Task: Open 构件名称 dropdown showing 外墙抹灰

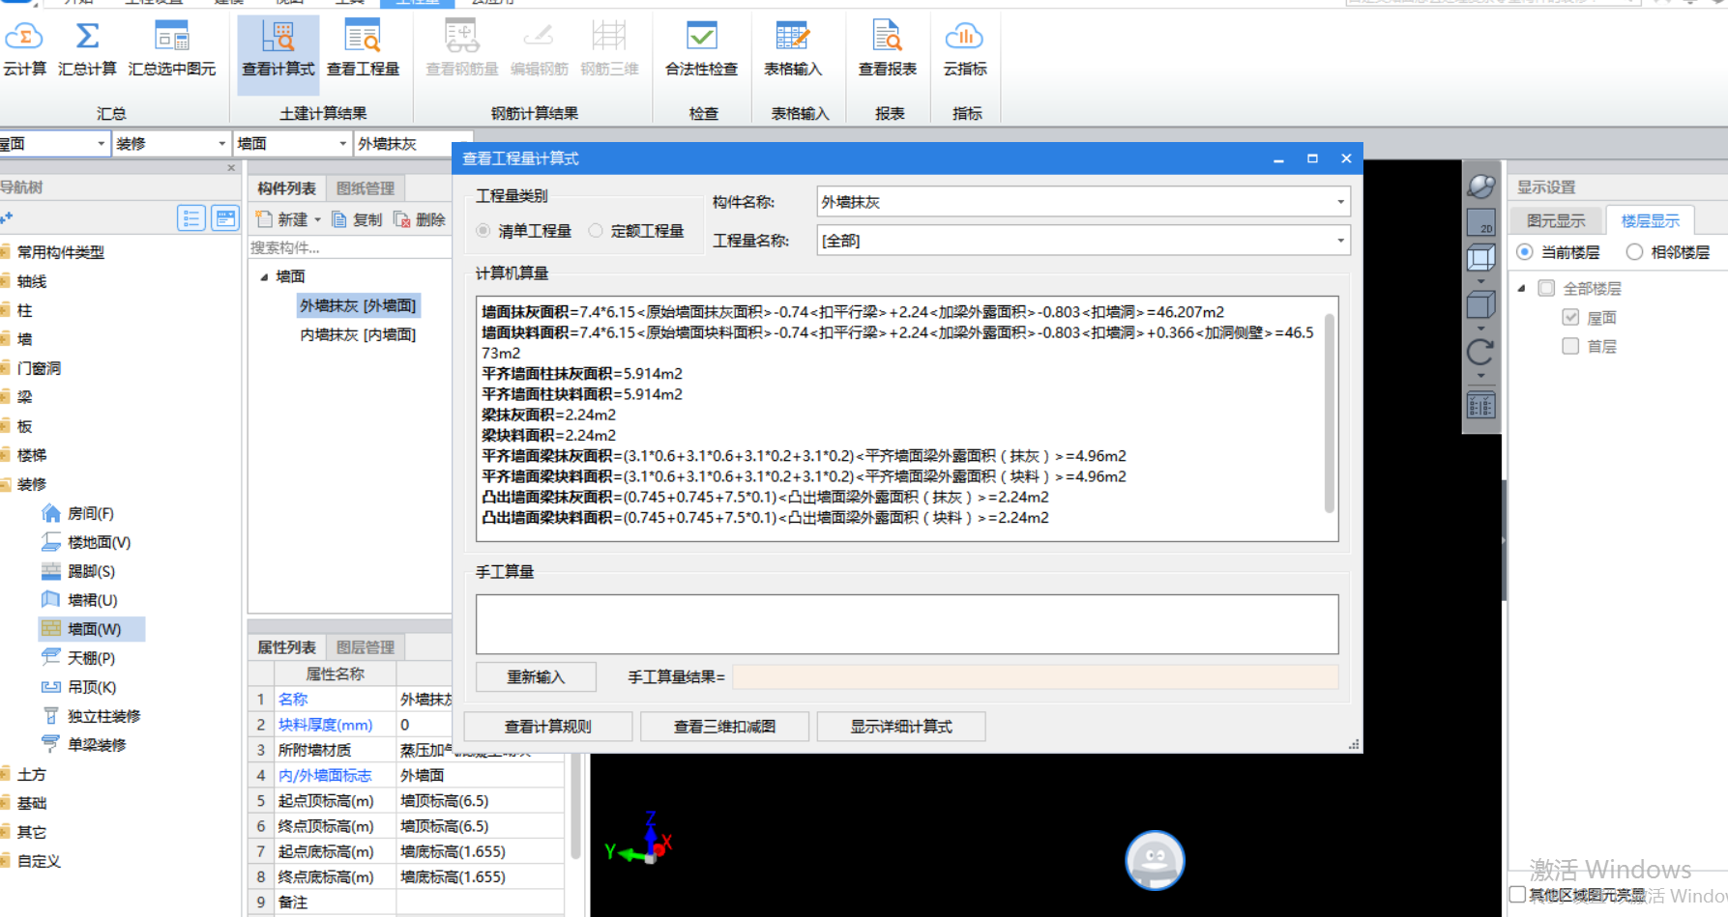Action: (x=1083, y=202)
